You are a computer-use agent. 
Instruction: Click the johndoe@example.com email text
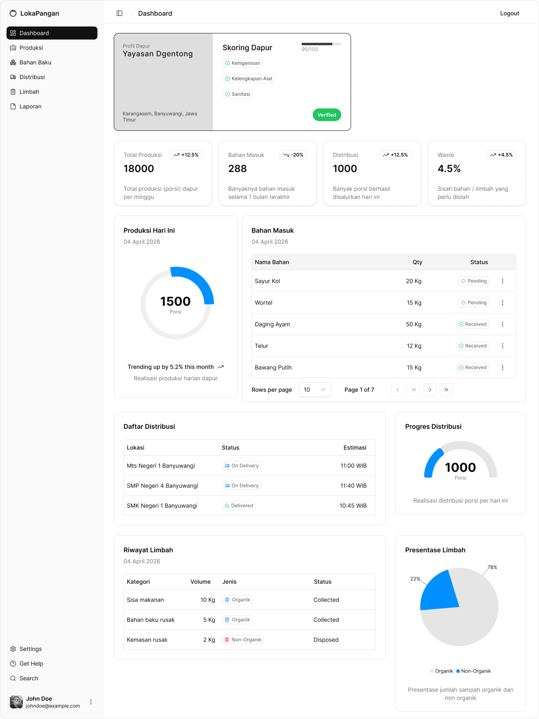tap(53, 706)
